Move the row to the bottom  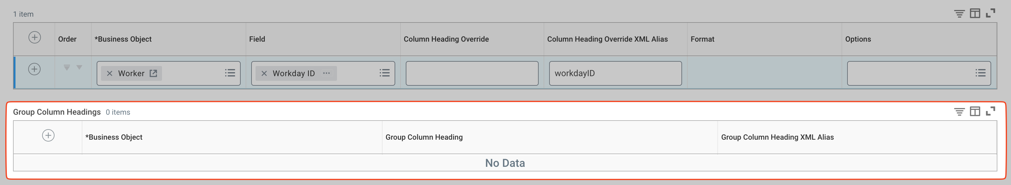[x=67, y=68]
